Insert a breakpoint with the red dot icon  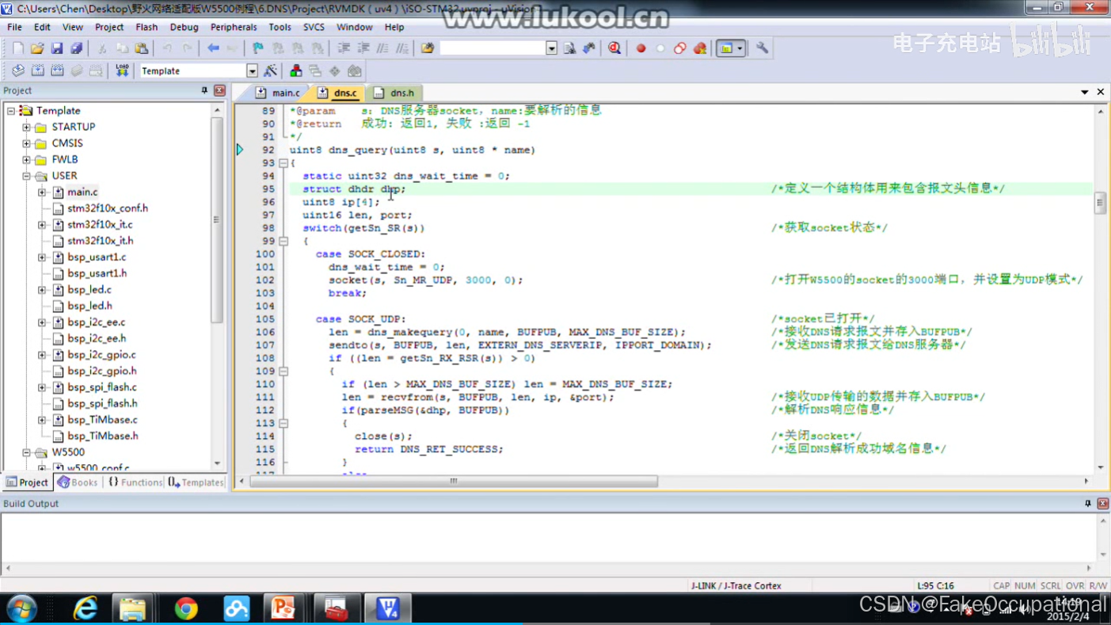[x=641, y=48]
